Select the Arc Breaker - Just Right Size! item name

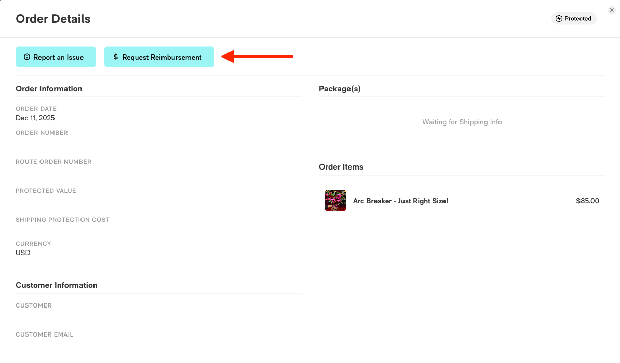click(400, 201)
